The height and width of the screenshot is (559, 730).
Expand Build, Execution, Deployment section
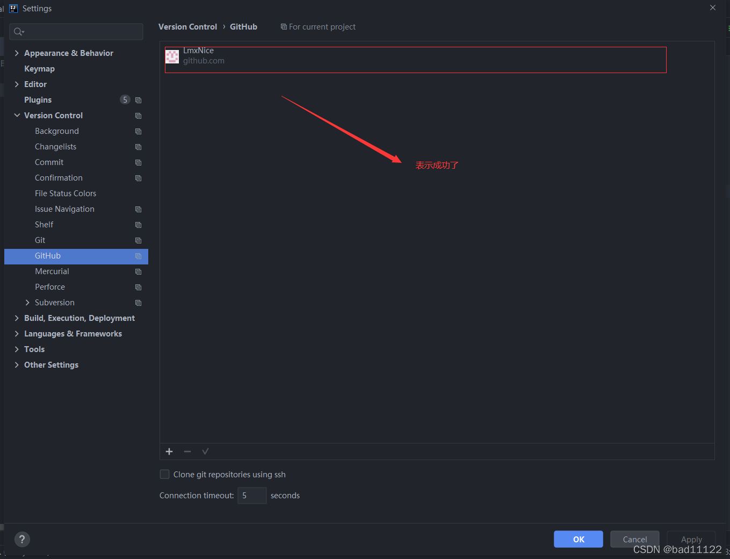17,318
